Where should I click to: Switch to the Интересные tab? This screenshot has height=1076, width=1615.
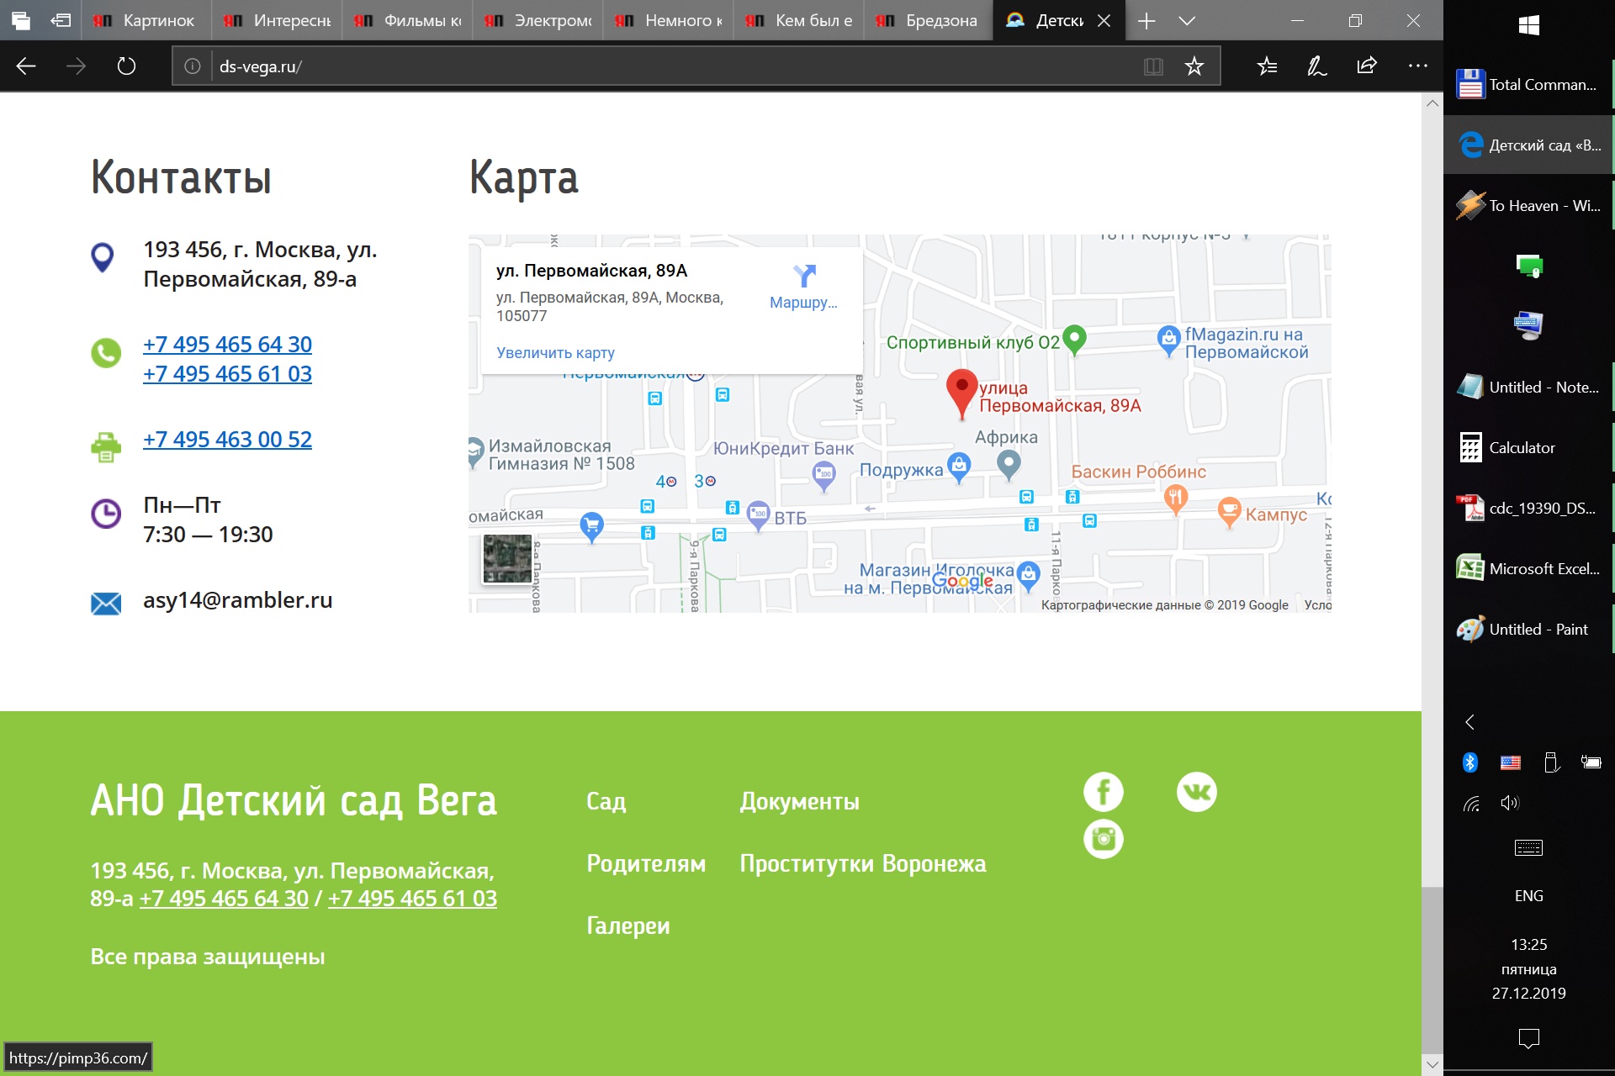click(277, 21)
